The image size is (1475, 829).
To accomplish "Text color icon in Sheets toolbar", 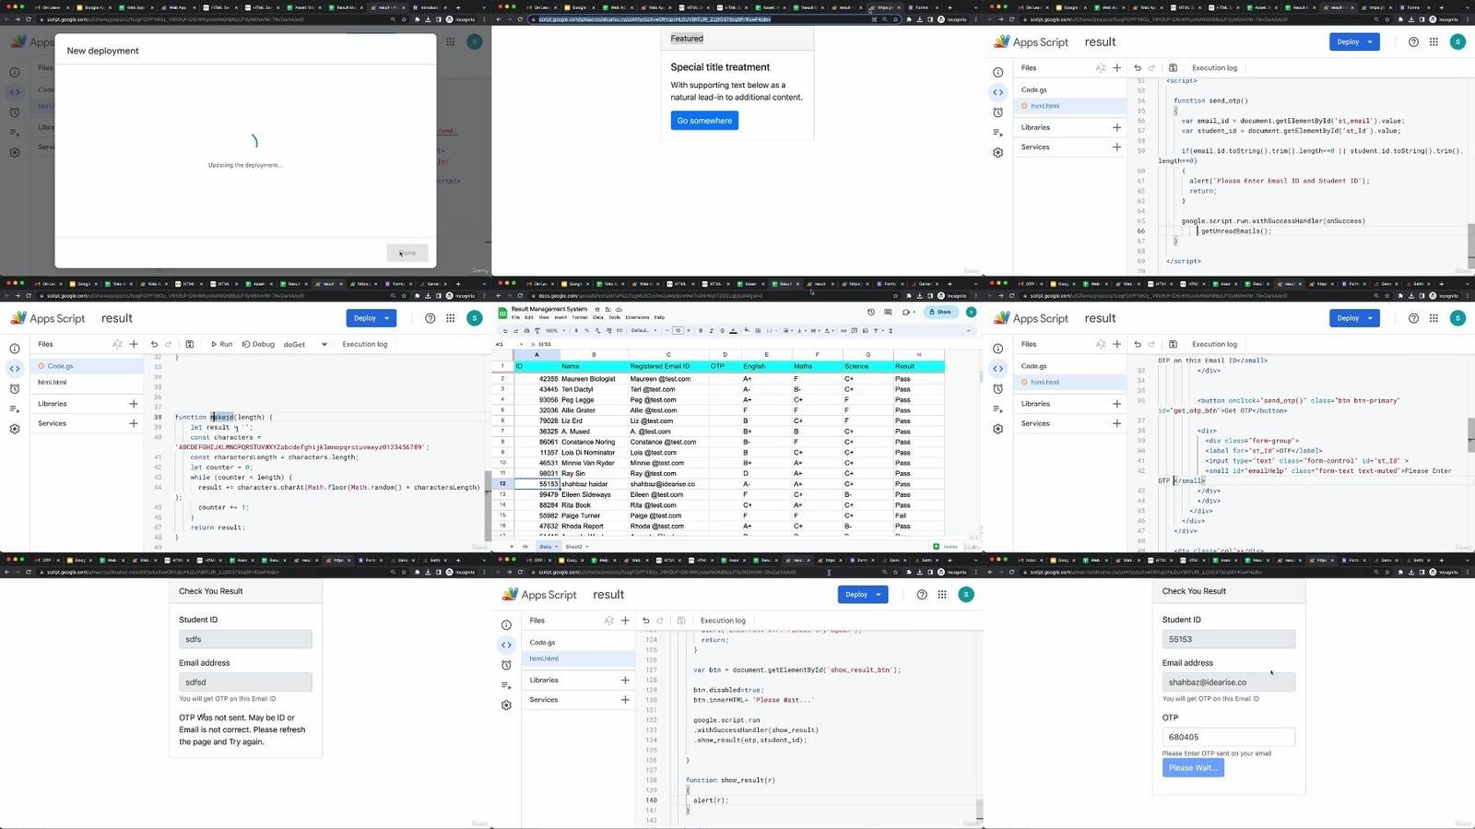I will pyautogui.click(x=733, y=330).
